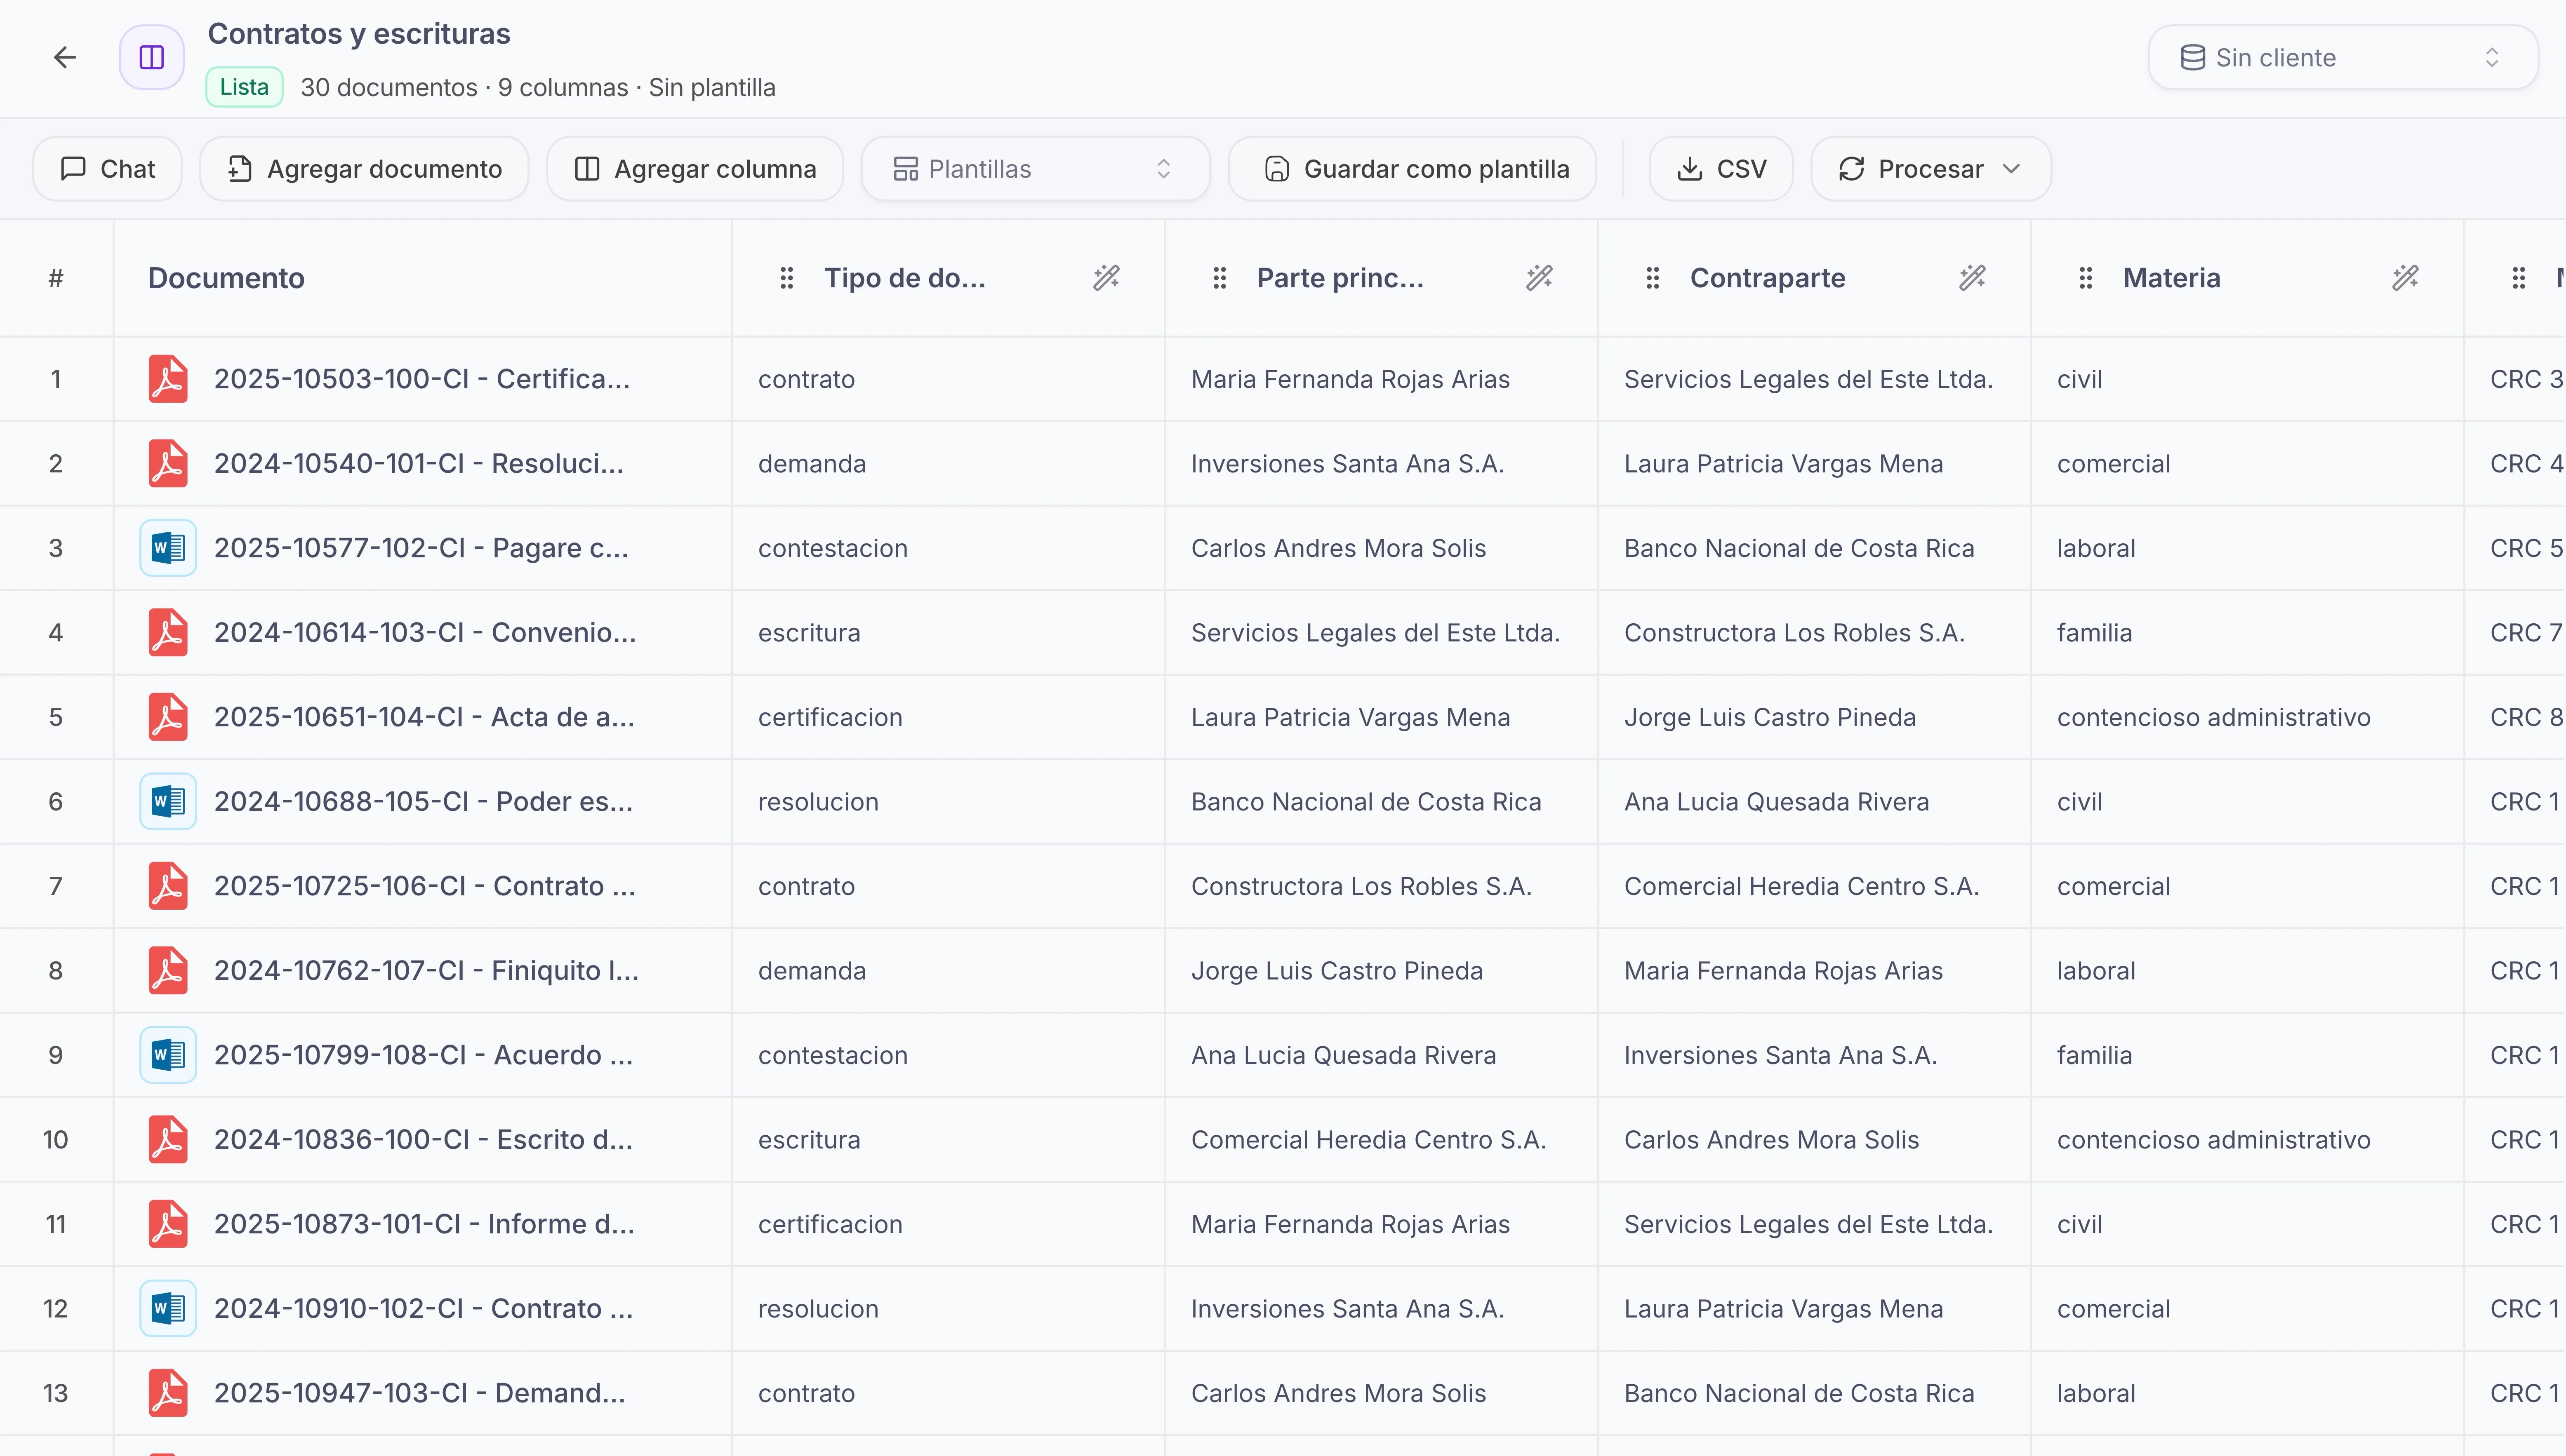Click the PDF icon for 2025-10873-101-CI
Screen dimensions: 2566x1456
pyautogui.click(x=168, y=1224)
